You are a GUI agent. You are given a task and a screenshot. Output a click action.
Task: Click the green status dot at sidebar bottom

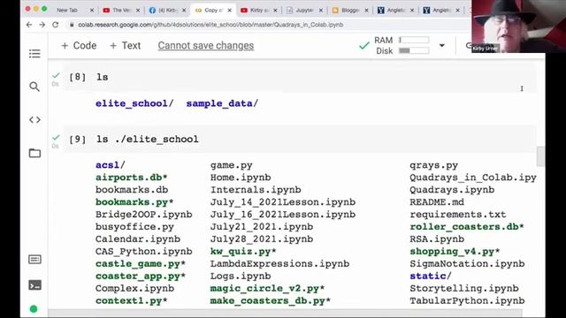point(34,309)
